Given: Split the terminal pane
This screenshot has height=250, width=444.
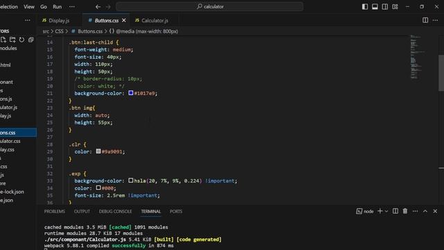Looking at the screenshot, I should (x=395, y=211).
